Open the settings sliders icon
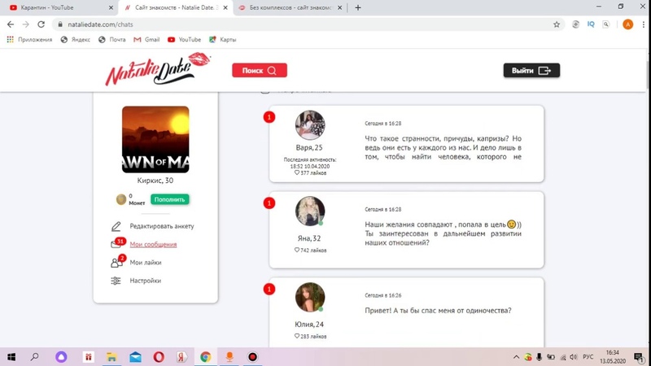Screen dimensions: 651x366 pos(116,281)
